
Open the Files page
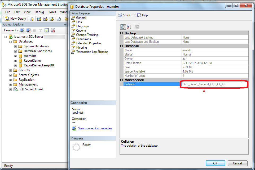pyautogui.click(x=79, y=22)
